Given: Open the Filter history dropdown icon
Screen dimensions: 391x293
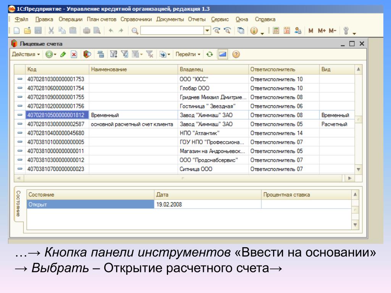Looking at the screenshot, I should tap(137, 54).
